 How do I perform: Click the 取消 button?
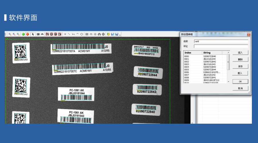tap(240, 88)
